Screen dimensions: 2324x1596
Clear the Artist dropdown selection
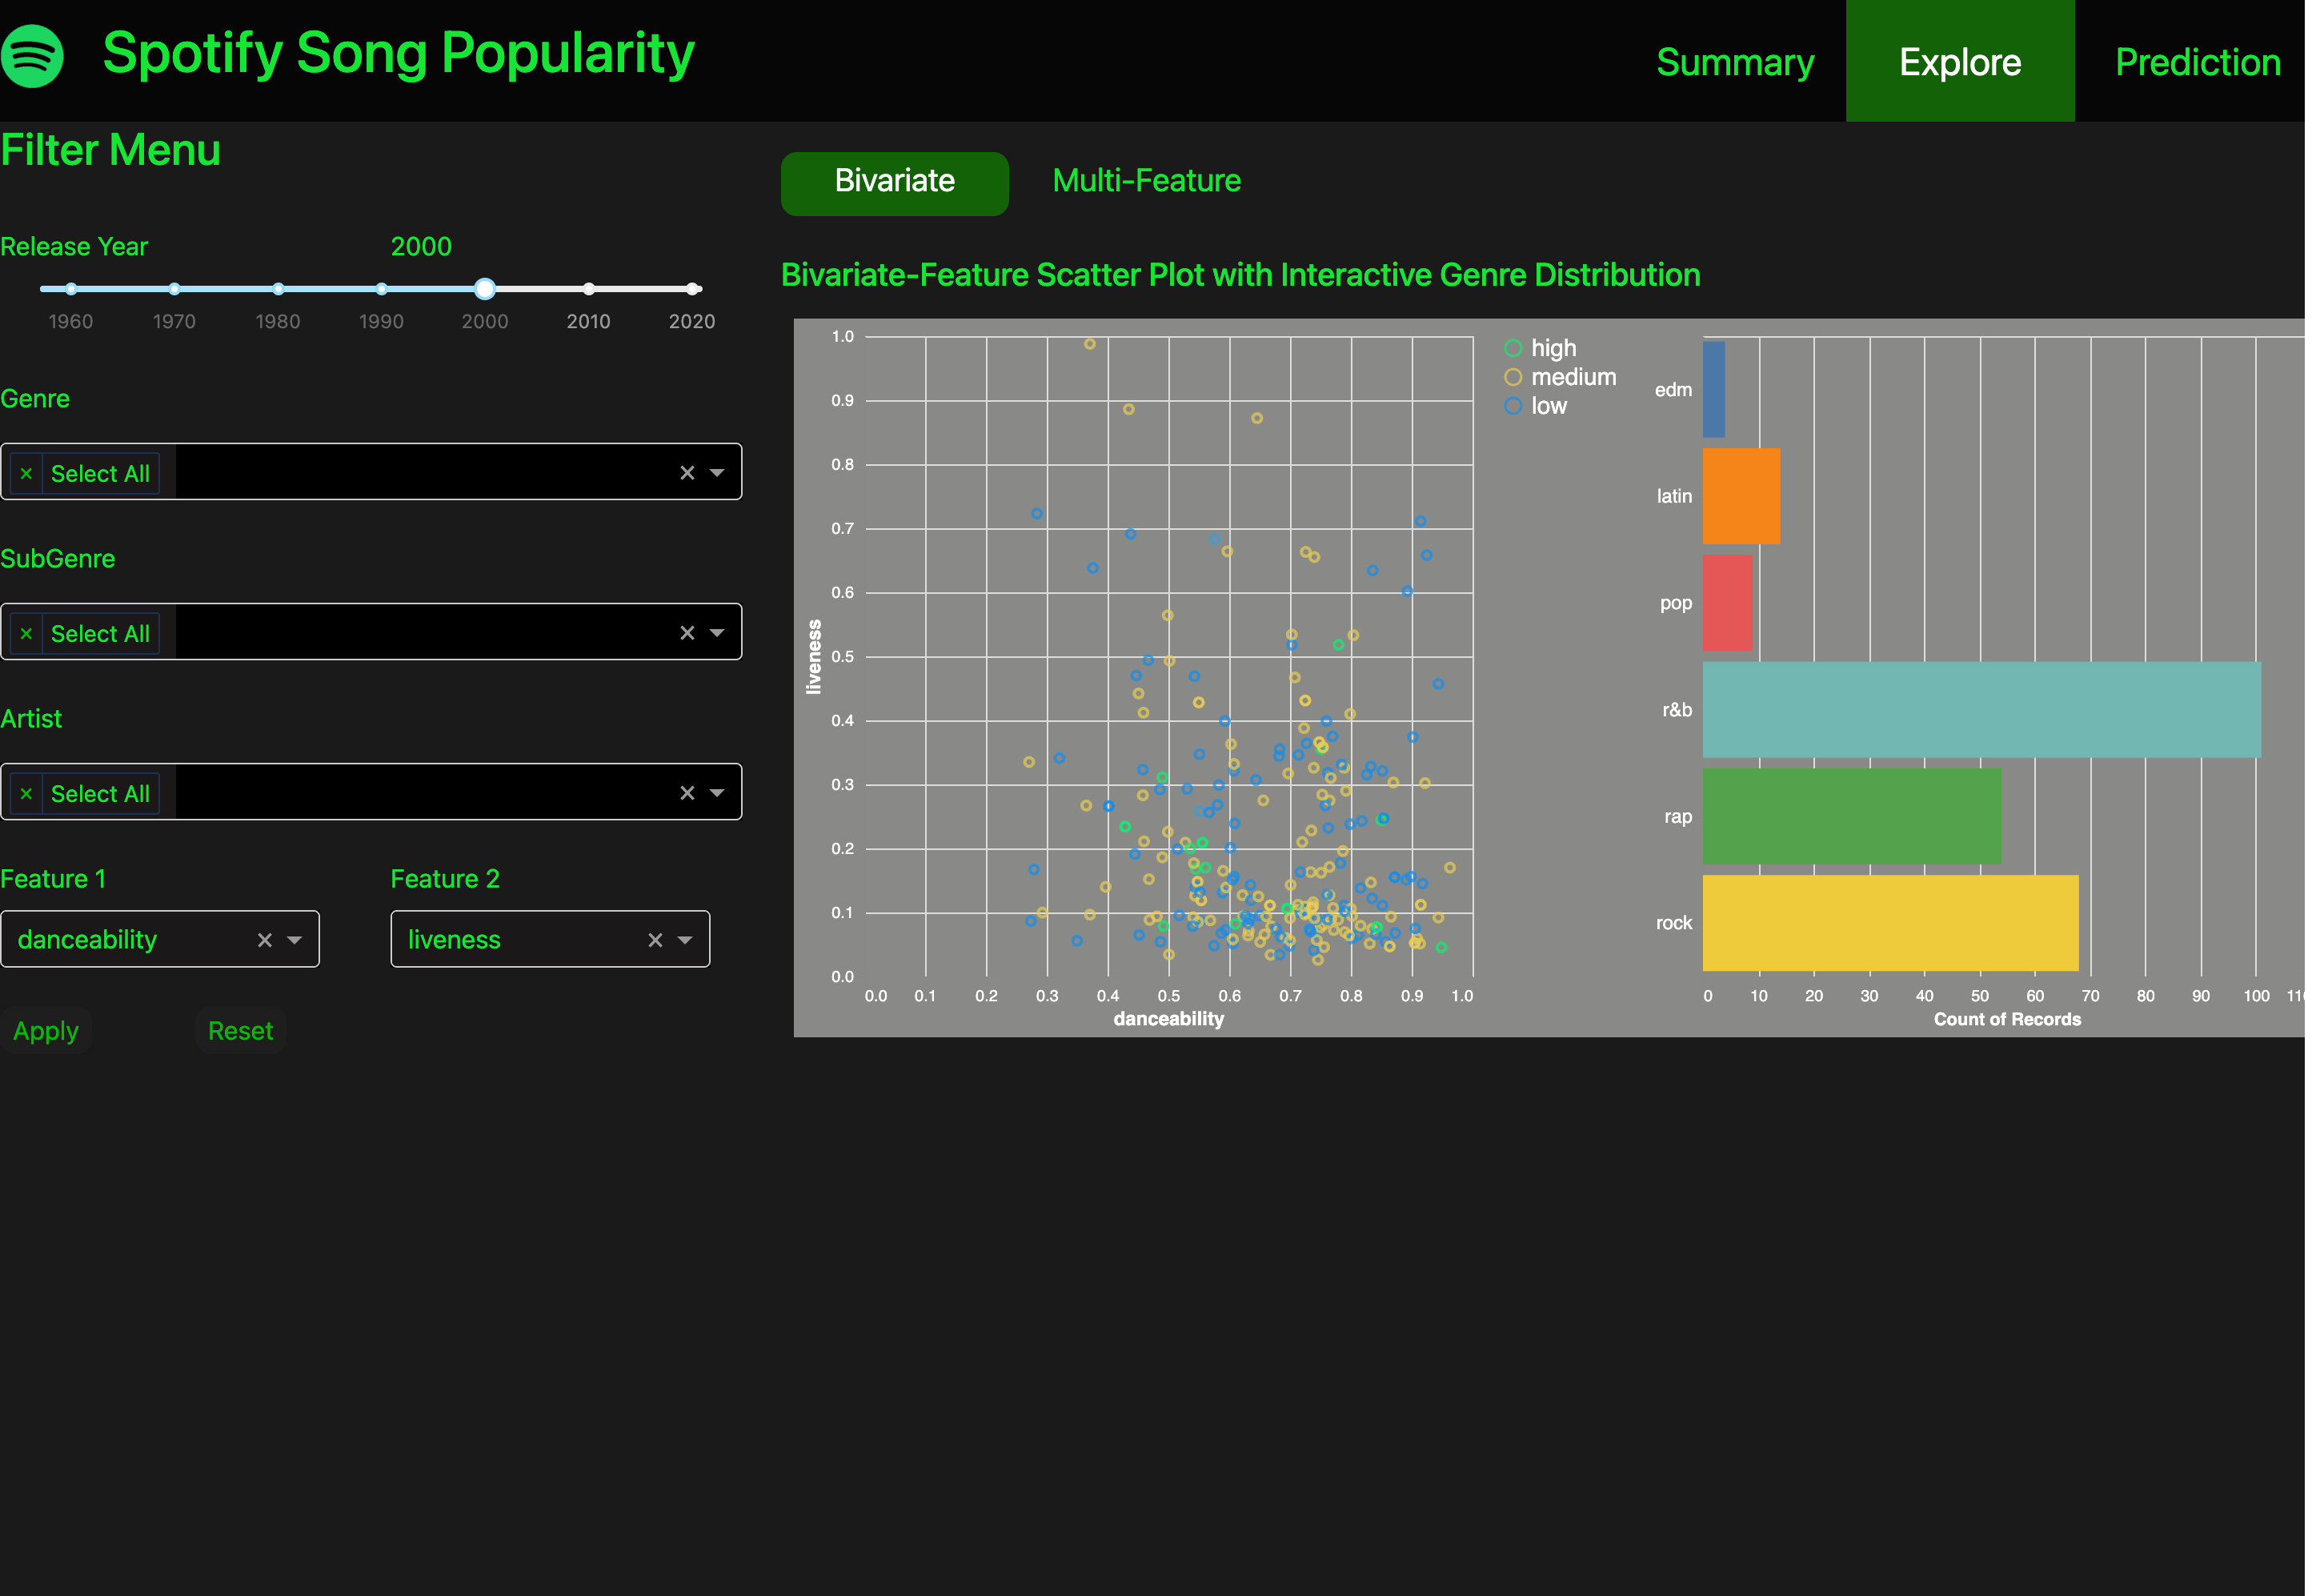(x=687, y=793)
